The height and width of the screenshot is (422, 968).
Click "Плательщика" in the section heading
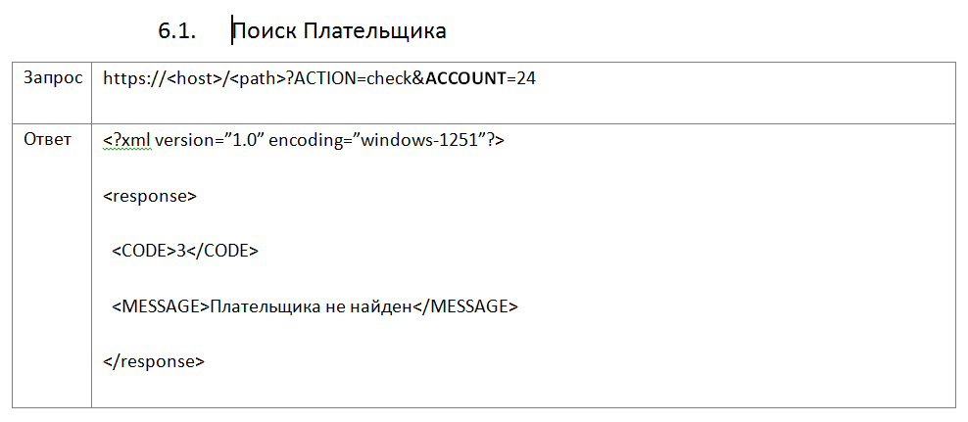coord(375,31)
